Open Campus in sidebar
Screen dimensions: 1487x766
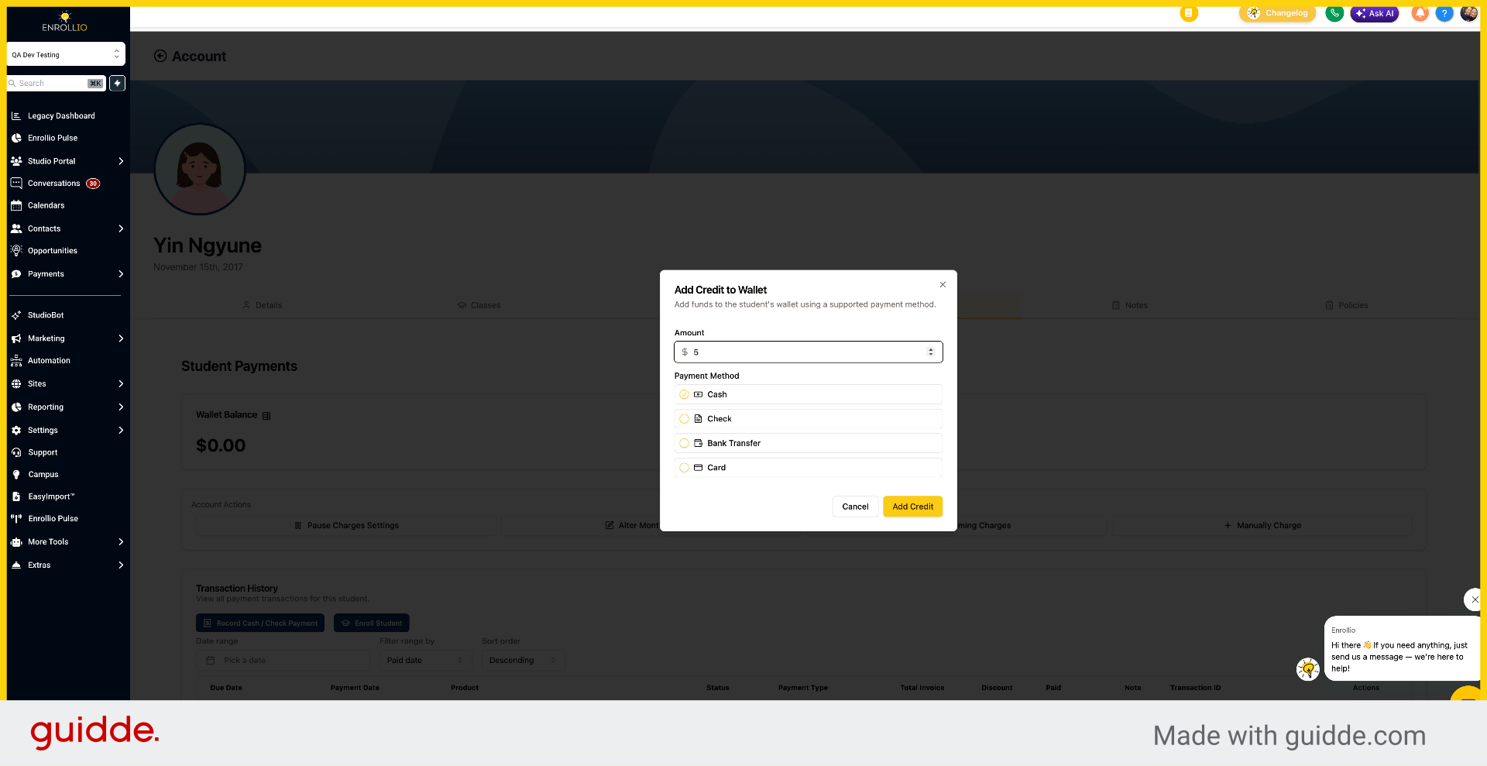[43, 475]
